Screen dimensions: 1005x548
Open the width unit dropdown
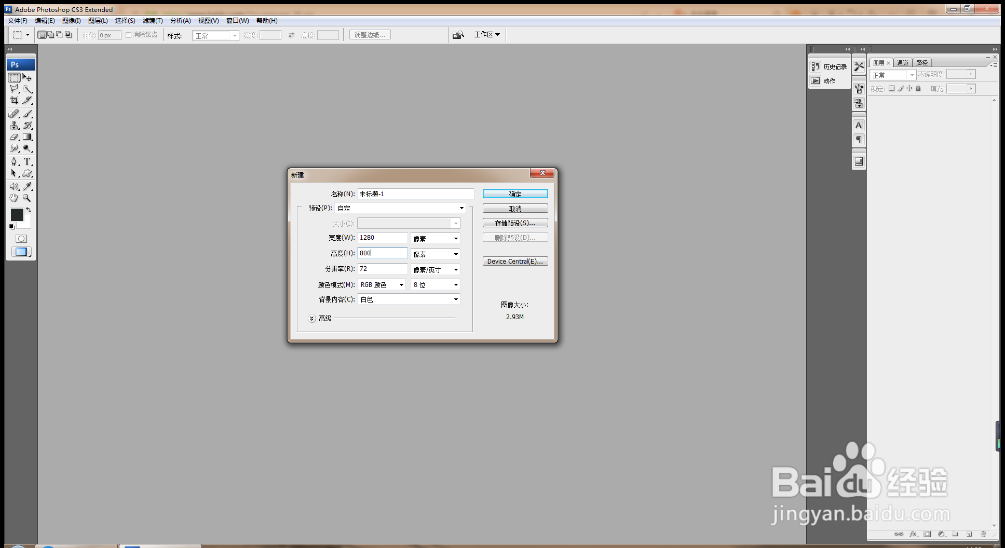click(x=435, y=238)
